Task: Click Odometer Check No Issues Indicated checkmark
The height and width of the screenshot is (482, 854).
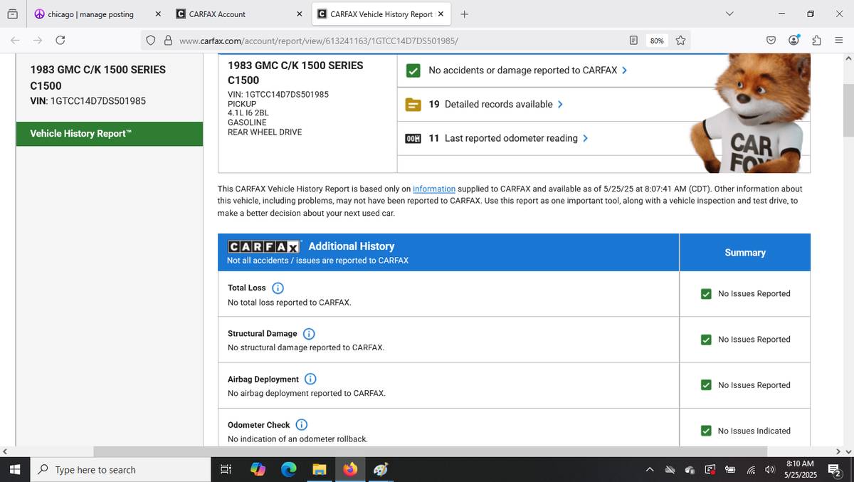Action: tap(706, 431)
